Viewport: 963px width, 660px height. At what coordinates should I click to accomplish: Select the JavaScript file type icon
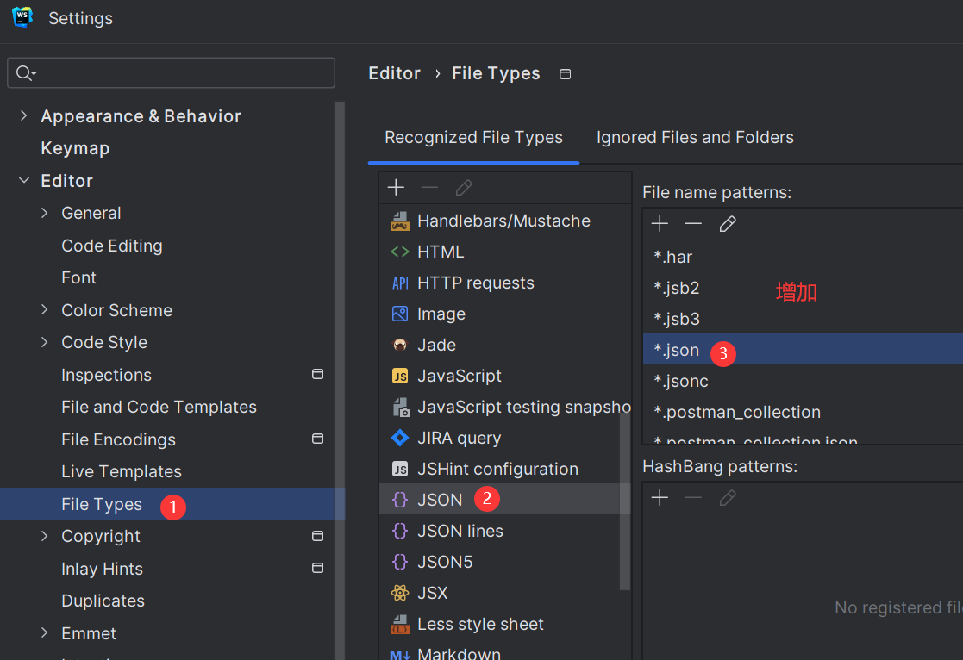point(400,377)
